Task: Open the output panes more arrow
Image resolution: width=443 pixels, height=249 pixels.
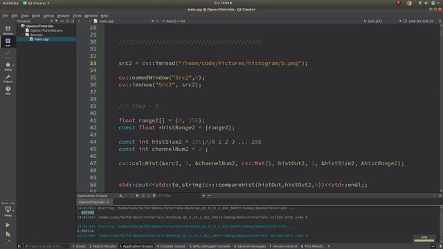Action: click(x=329, y=246)
